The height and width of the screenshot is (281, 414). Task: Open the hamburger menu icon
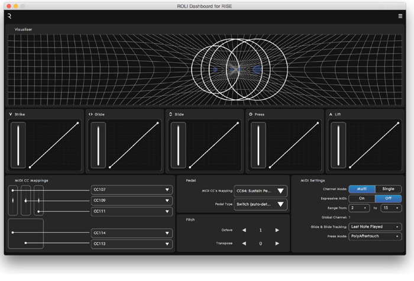point(400,16)
